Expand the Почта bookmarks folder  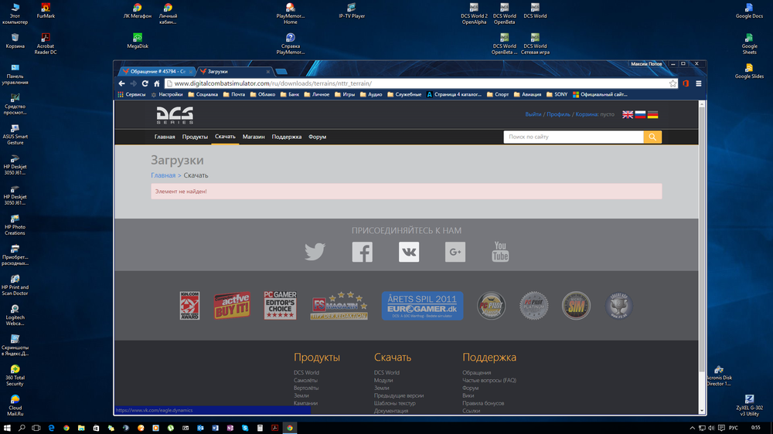(x=233, y=94)
